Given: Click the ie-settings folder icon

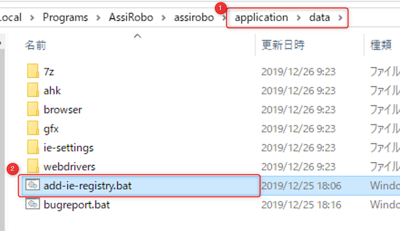Looking at the screenshot, I should (x=33, y=147).
